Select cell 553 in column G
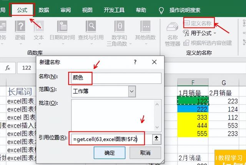 tap(224, 125)
